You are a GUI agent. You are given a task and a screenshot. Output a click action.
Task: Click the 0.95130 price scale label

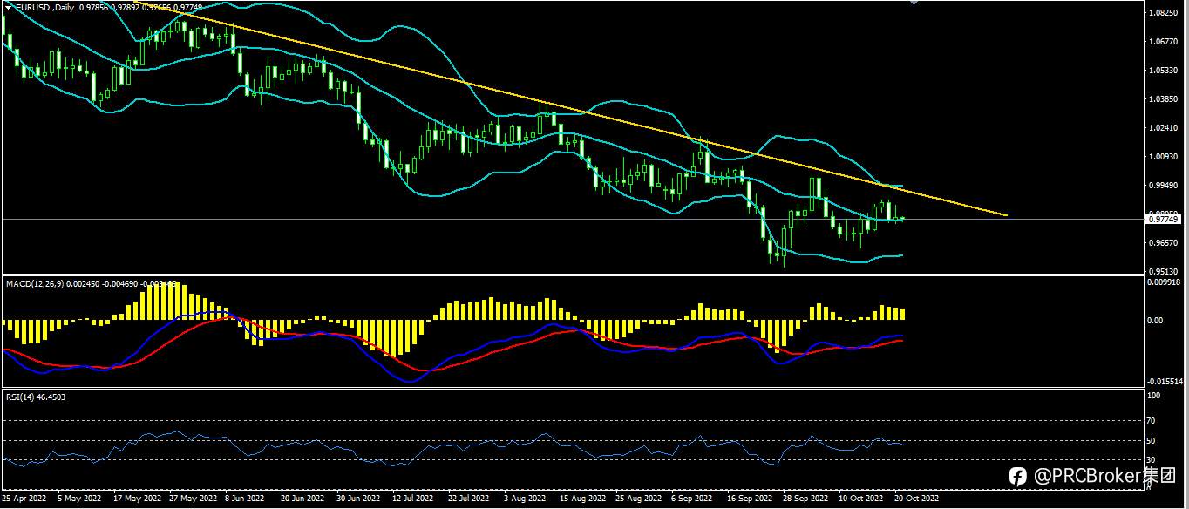(x=1165, y=270)
